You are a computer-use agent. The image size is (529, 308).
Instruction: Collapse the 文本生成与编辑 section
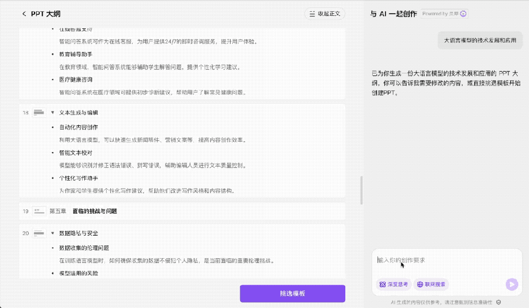click(x=52, y=112)
